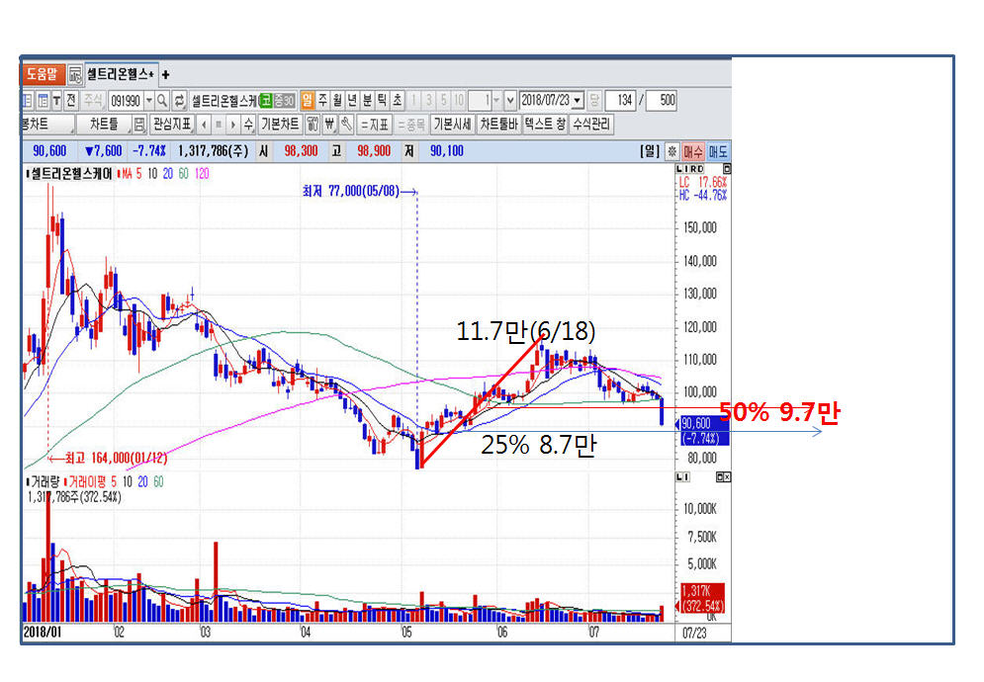Viewport: 984px width, 682px height.
Task: Click the wrench settings icon in chart toolbar
Action: point(346,125)
